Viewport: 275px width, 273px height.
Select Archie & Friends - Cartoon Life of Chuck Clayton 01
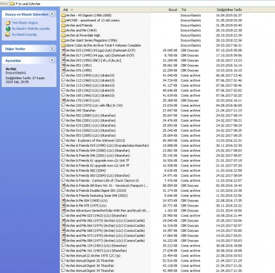[x=102, y=181]
